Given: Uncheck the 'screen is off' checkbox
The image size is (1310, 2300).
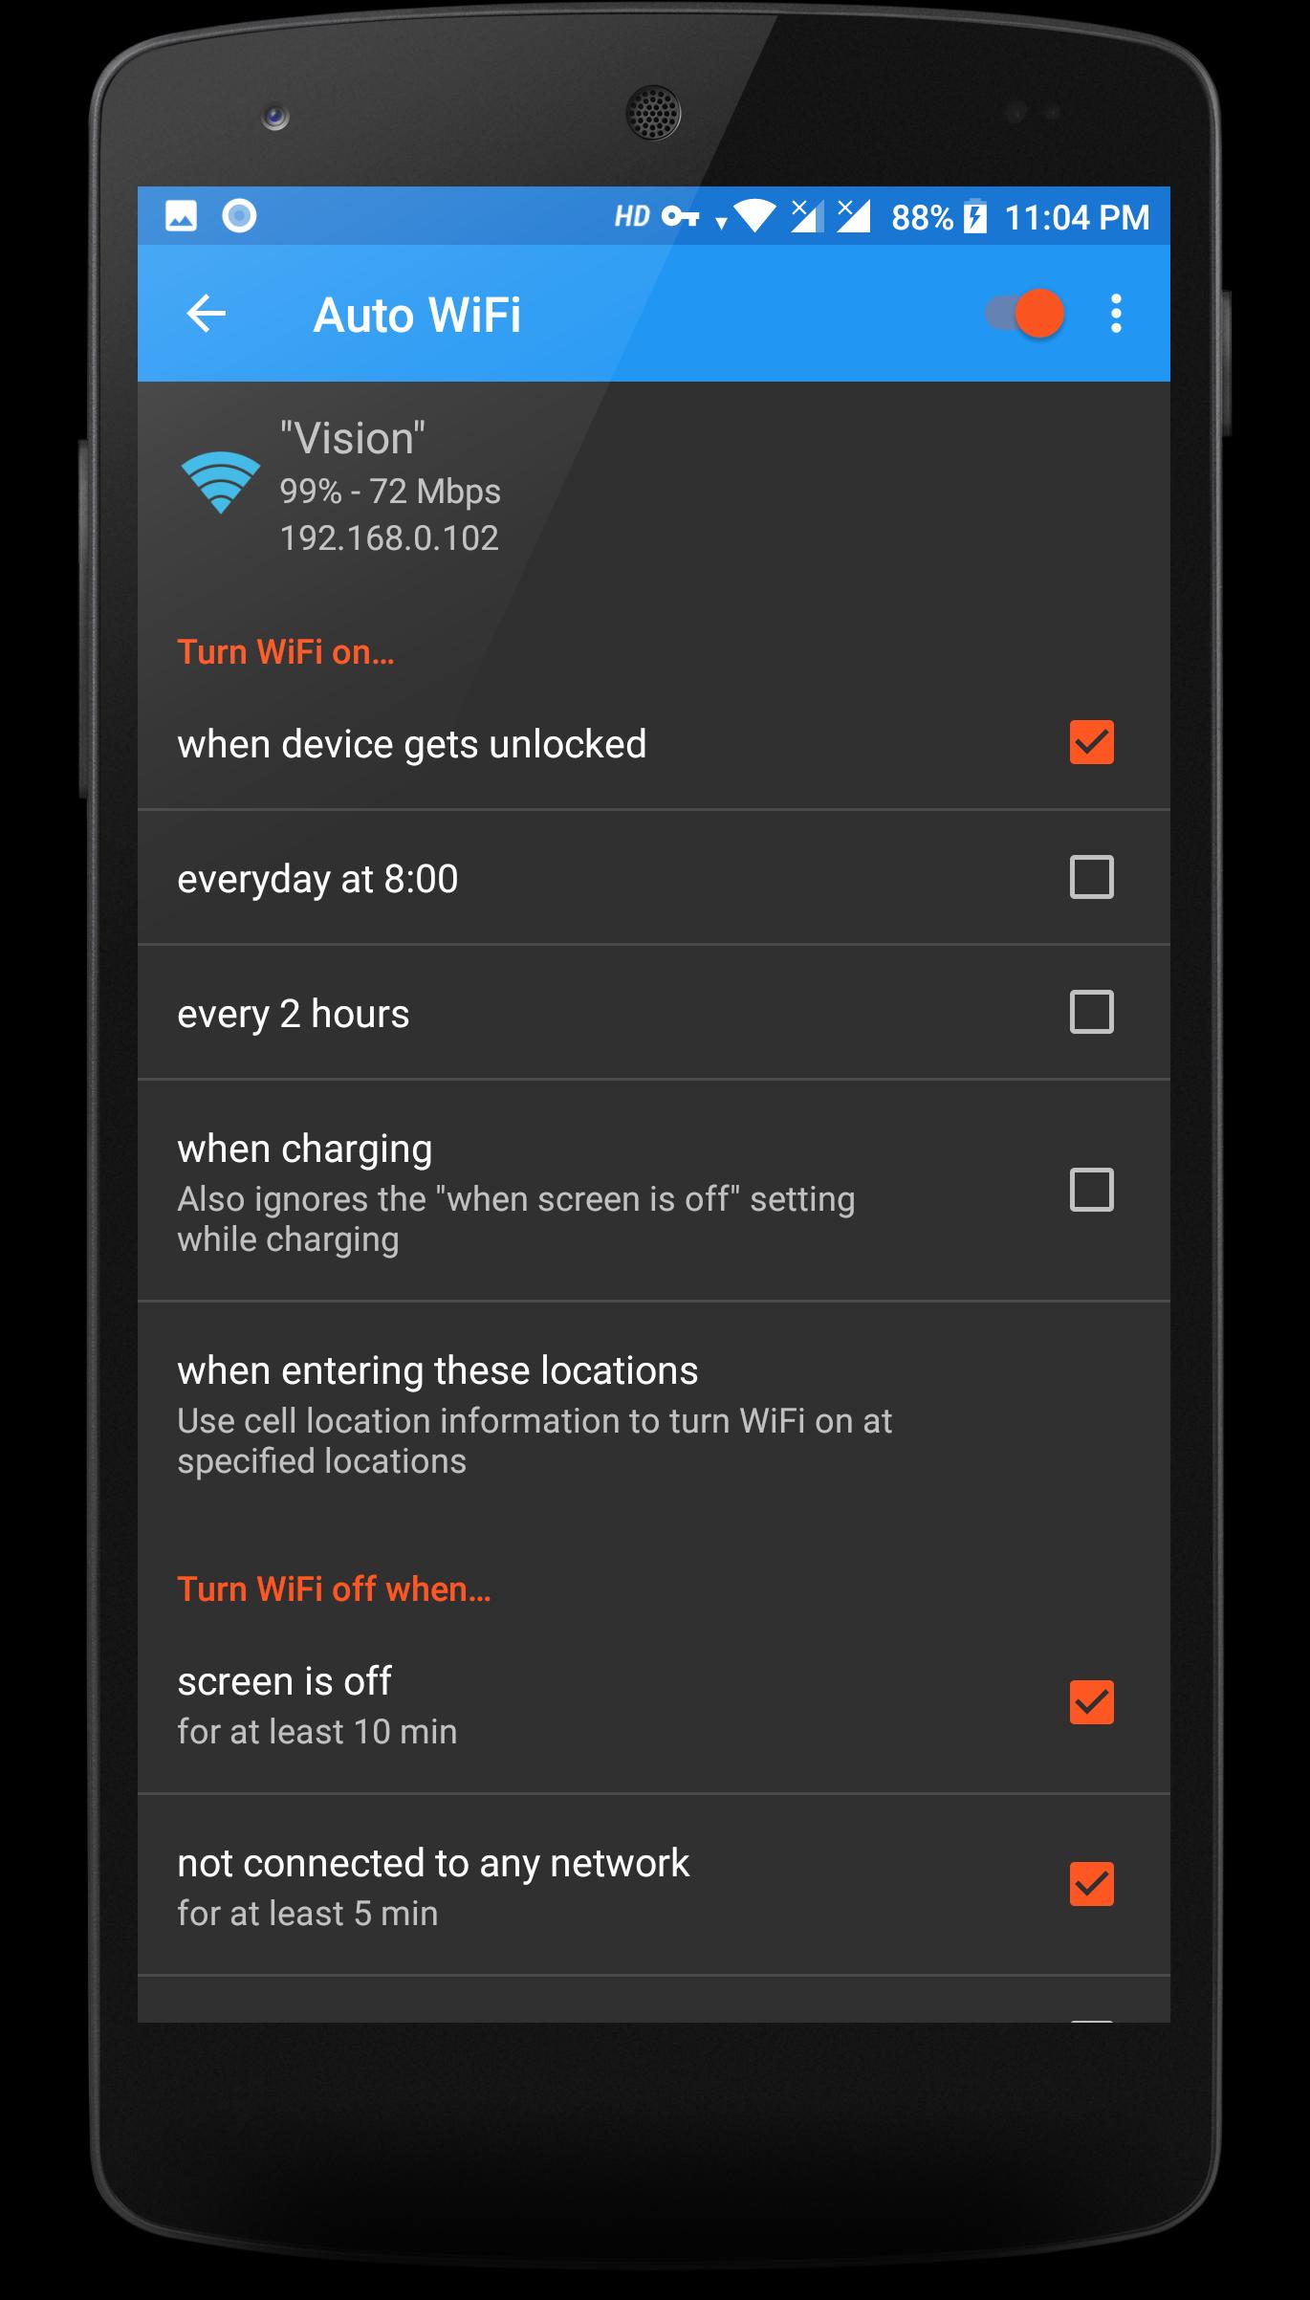Looking at the screenshot, I should coord(1091,1702).
